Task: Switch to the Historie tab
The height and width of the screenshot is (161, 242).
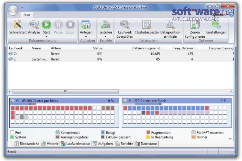Action: pos(50,144)
